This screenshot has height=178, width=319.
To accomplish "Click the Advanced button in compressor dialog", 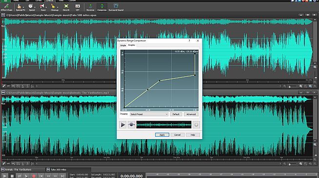I will click(x=191, y=114).
